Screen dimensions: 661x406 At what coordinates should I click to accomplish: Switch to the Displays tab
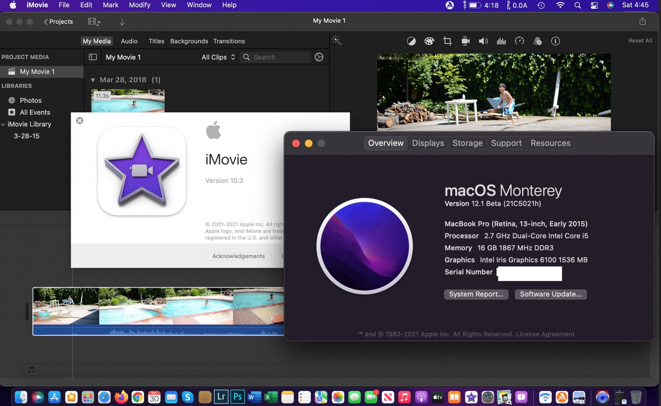pyautogui.click(x=428, y=142)
